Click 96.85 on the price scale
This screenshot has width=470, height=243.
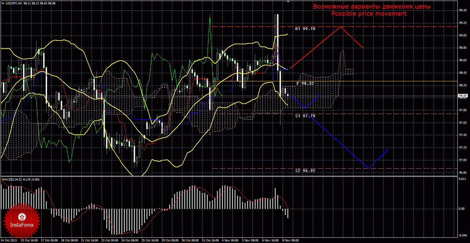(463, 172)
